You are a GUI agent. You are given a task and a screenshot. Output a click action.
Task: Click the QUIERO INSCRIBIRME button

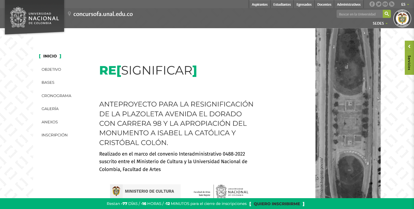point(277,204)
